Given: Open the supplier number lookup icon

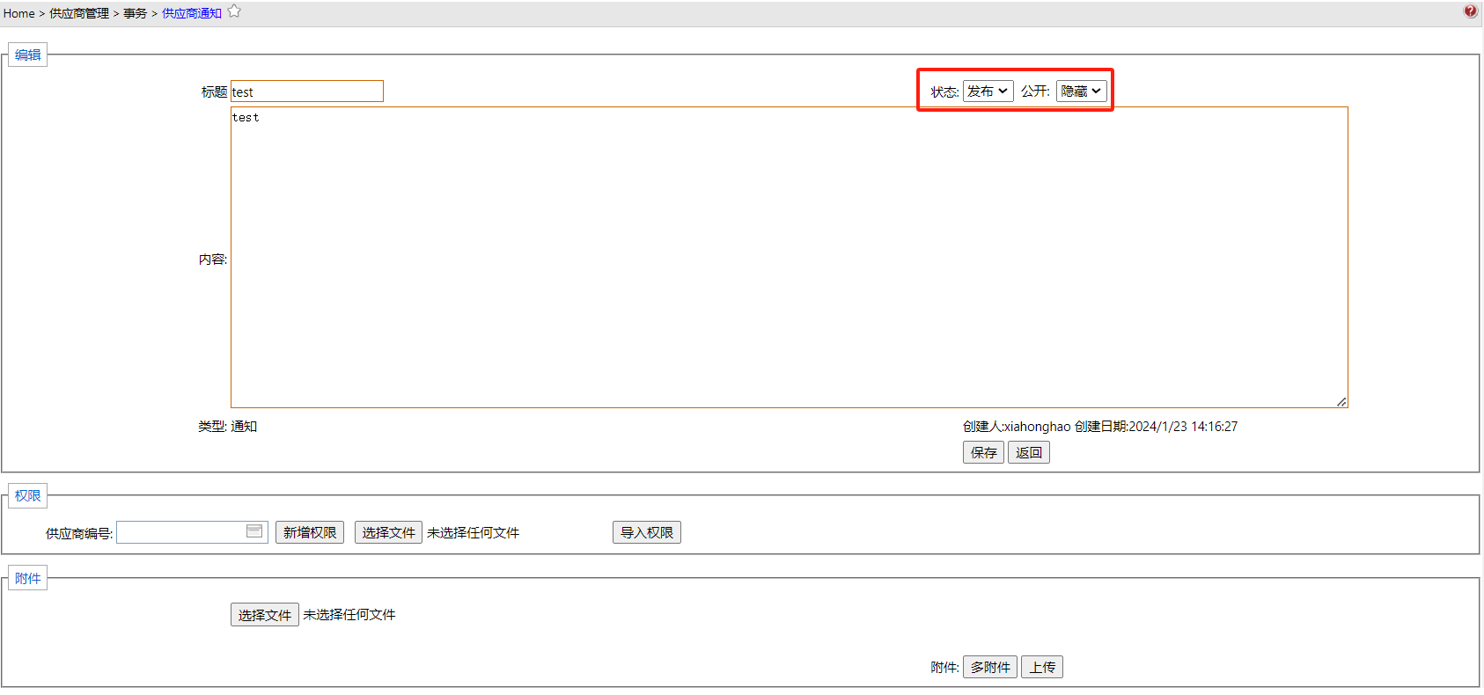Looking at the screenshot, I should [254, 531].
